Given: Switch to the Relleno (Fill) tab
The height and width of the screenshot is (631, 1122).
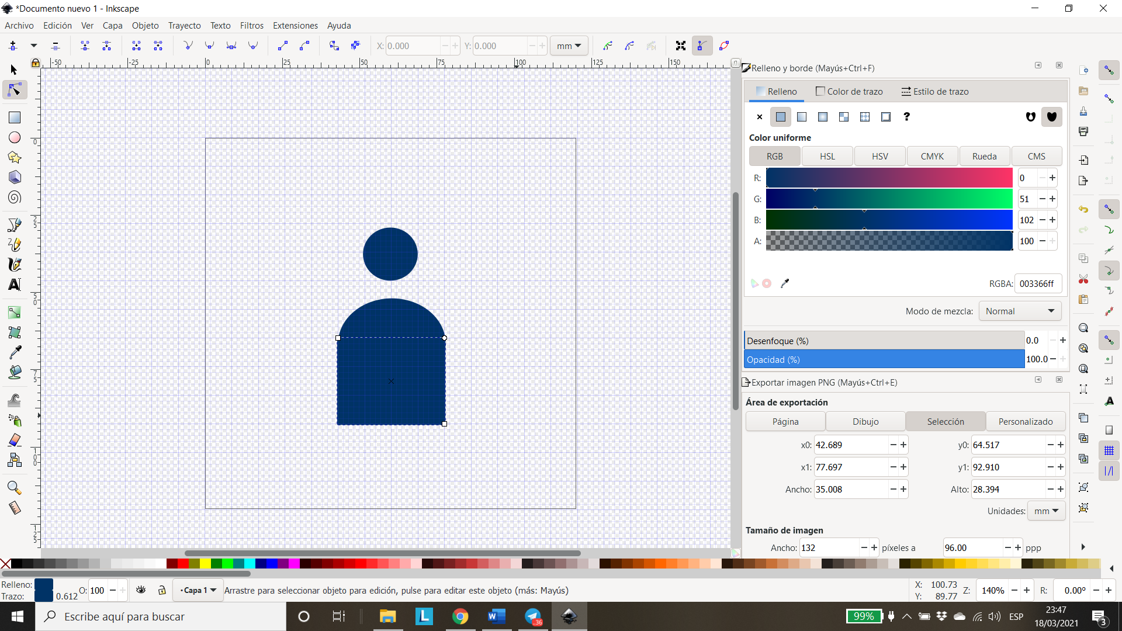Looking at the screenshot, I should 781,91.
